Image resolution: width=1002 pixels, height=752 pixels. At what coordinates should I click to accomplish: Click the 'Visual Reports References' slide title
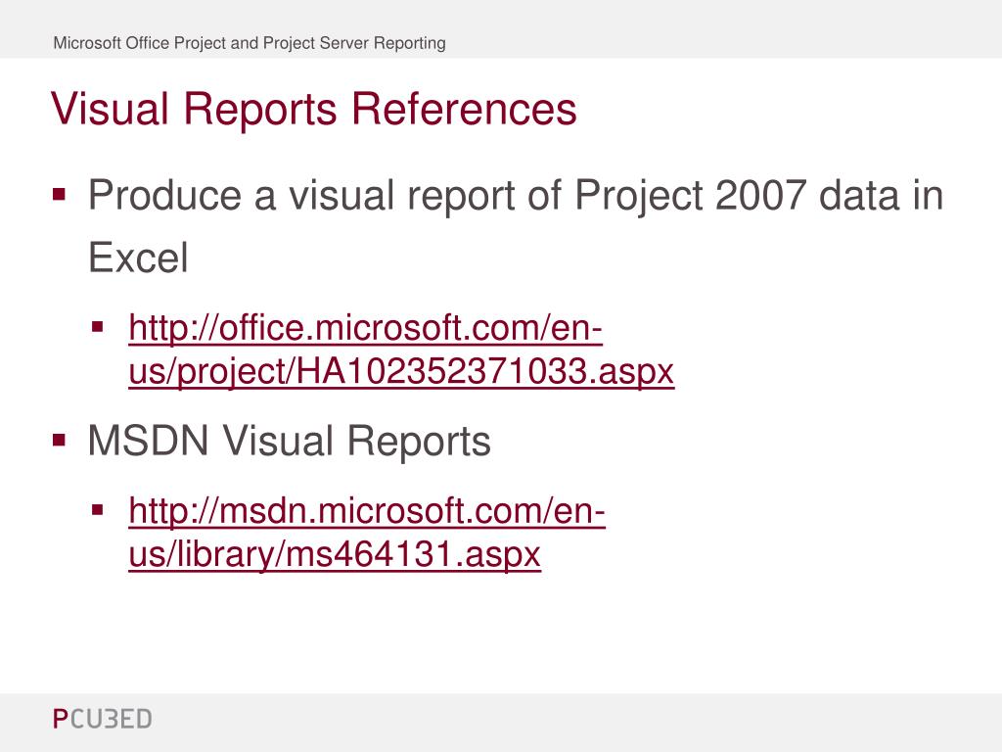pos(314,108)
